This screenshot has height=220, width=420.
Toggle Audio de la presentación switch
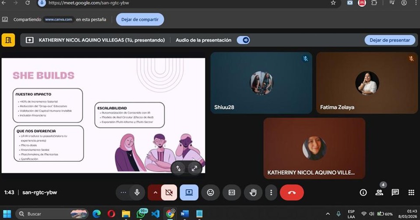(243, 40)
